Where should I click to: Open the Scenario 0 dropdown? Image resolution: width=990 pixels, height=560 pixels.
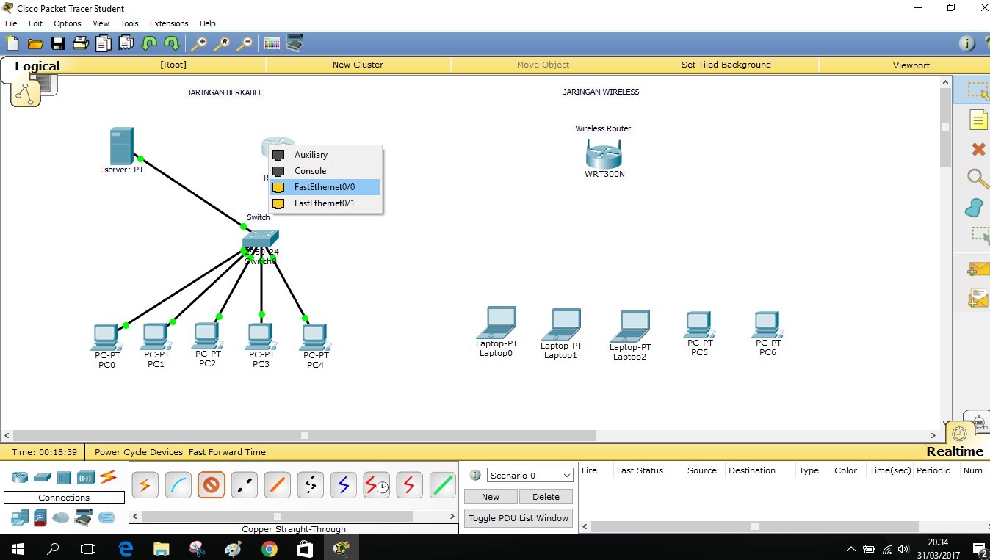pyautogui.click(x=530, y=476)
